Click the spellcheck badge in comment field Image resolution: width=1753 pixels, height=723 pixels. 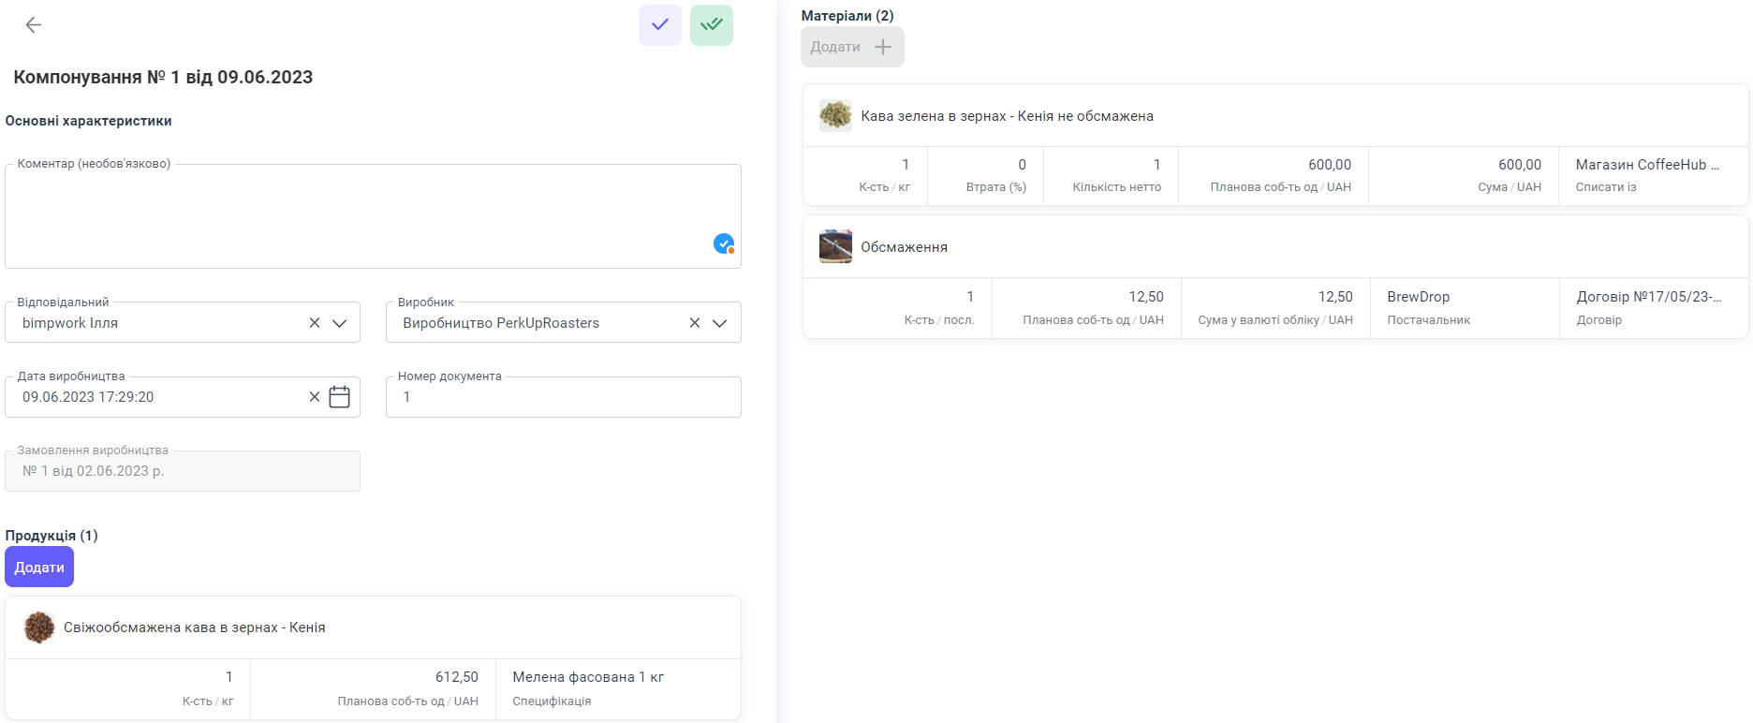723,244
